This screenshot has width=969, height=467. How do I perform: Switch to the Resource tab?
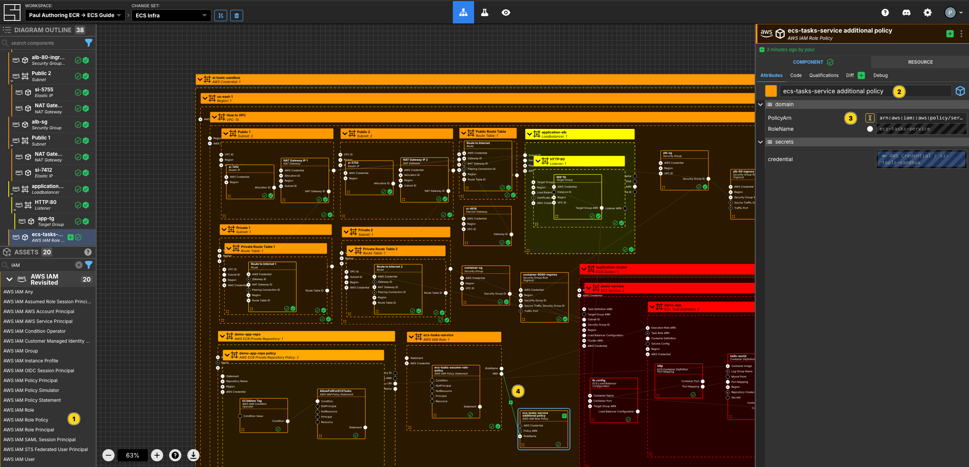[x=920, y=62]
